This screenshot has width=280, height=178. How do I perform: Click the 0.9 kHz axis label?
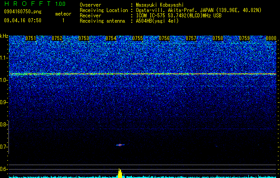pos(4,102)
